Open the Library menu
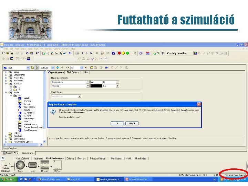The height and width of the screenshot is (186, 248). 48,49
